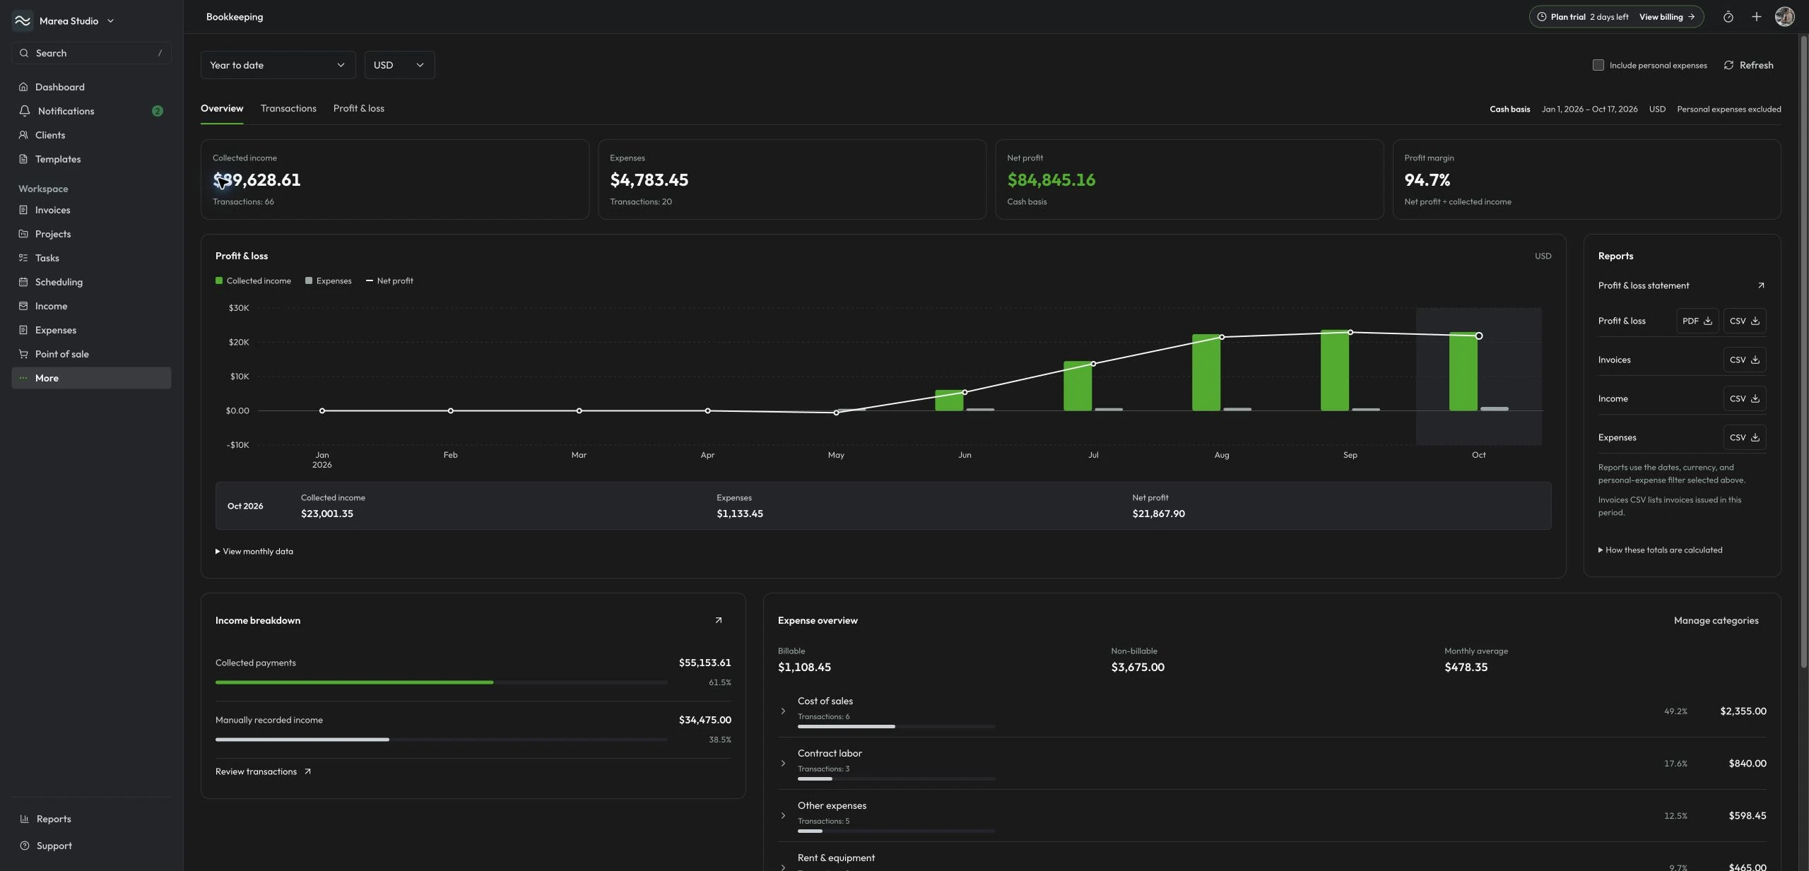Open Profit & loss statement arrow icon

tap(1760, 285)
